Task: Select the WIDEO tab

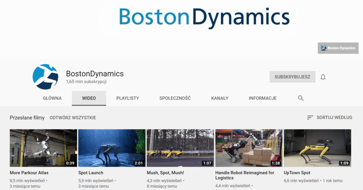Action: (89, 98)
